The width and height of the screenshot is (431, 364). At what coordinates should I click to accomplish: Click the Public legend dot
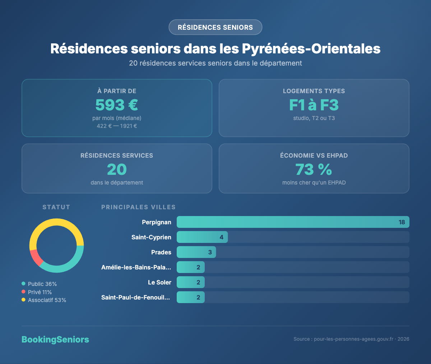pyautogui.click(x=24, y=283)
